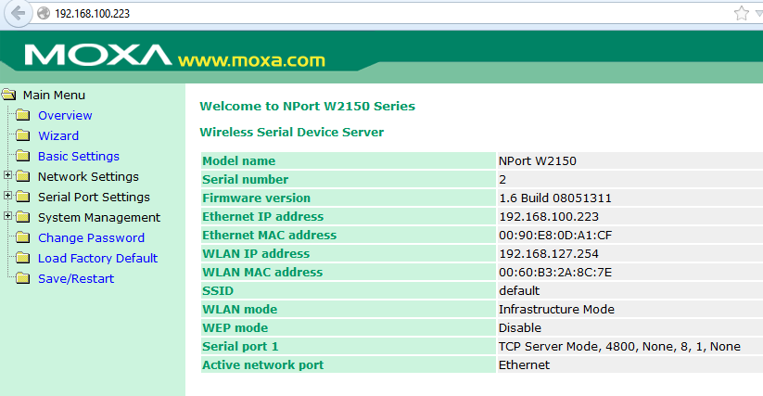763x396 pixels.
Task: Click WLAN mode value Infrastructure Mode
Action: pyautogui.click(x=556, y=310)
